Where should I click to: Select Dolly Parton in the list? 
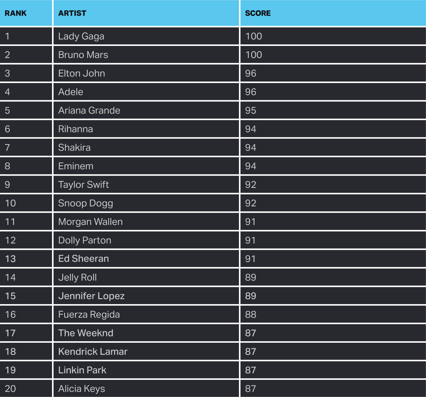pos(85,240)
